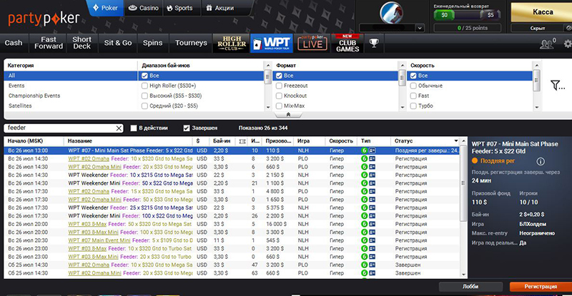This screenshot has width=572, height=296.
Task: Click the buy-in list up arrow
Action: tap(268, 66)
